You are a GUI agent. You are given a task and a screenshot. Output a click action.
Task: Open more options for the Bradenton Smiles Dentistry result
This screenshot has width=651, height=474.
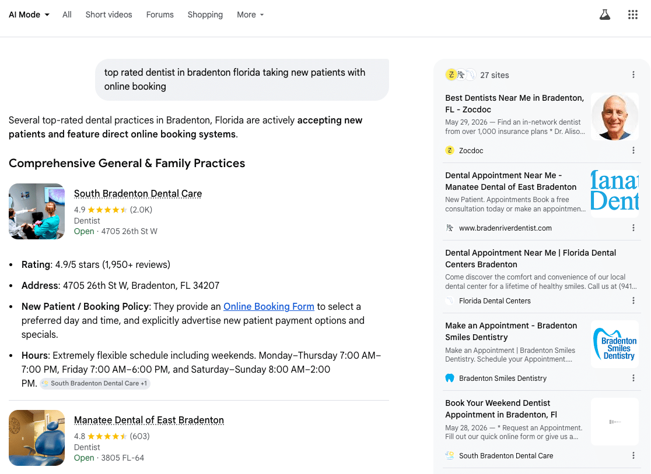coord(633,379)
